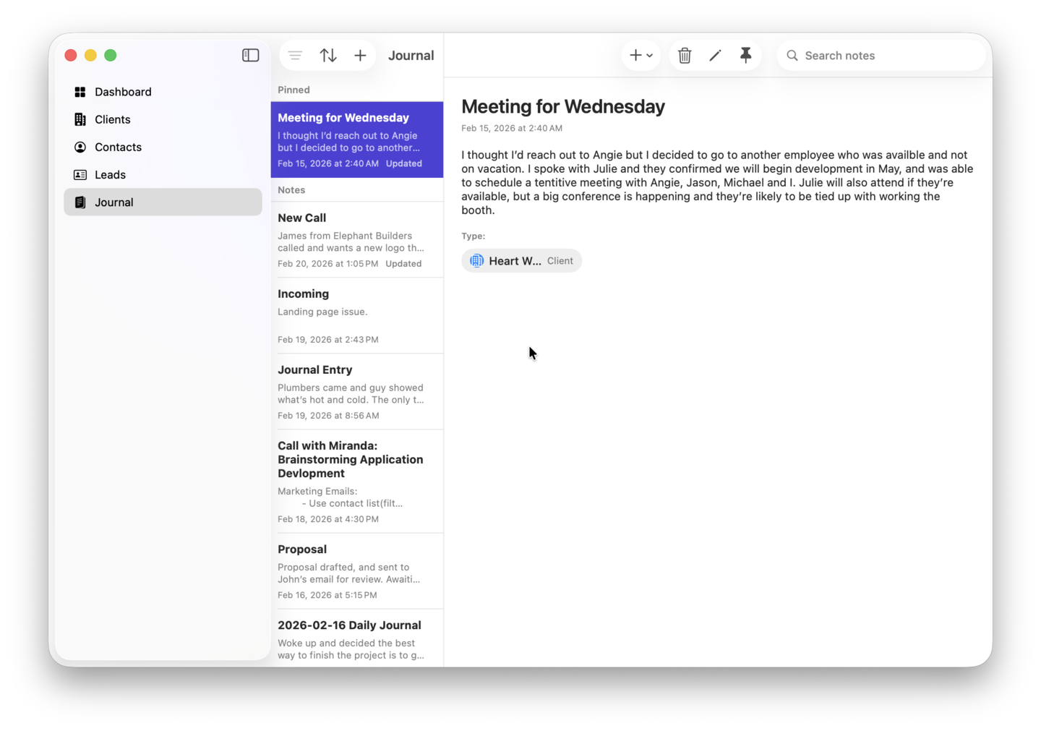
Task: Open the Dashboard section
Action: pos(123,92)
